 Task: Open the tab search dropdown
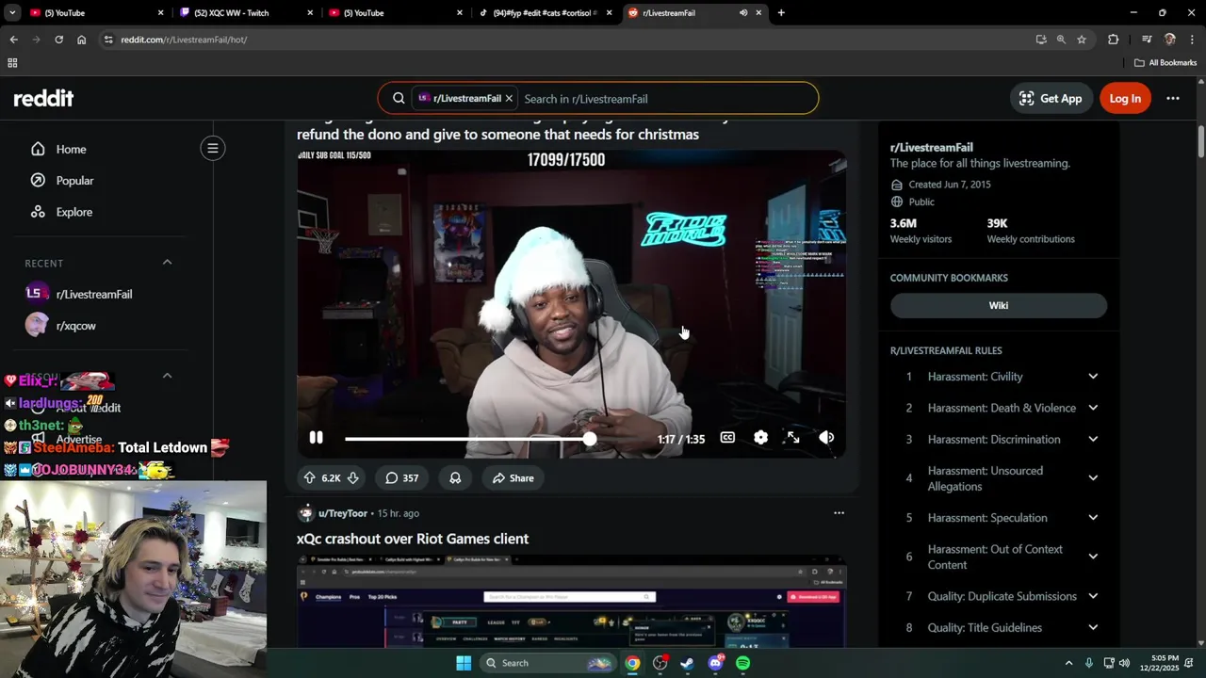[x=12, y=13]
